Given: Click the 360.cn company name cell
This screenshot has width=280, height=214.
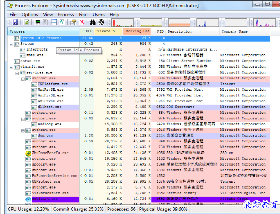Looking at the screenshot, I should pos(227,153).
